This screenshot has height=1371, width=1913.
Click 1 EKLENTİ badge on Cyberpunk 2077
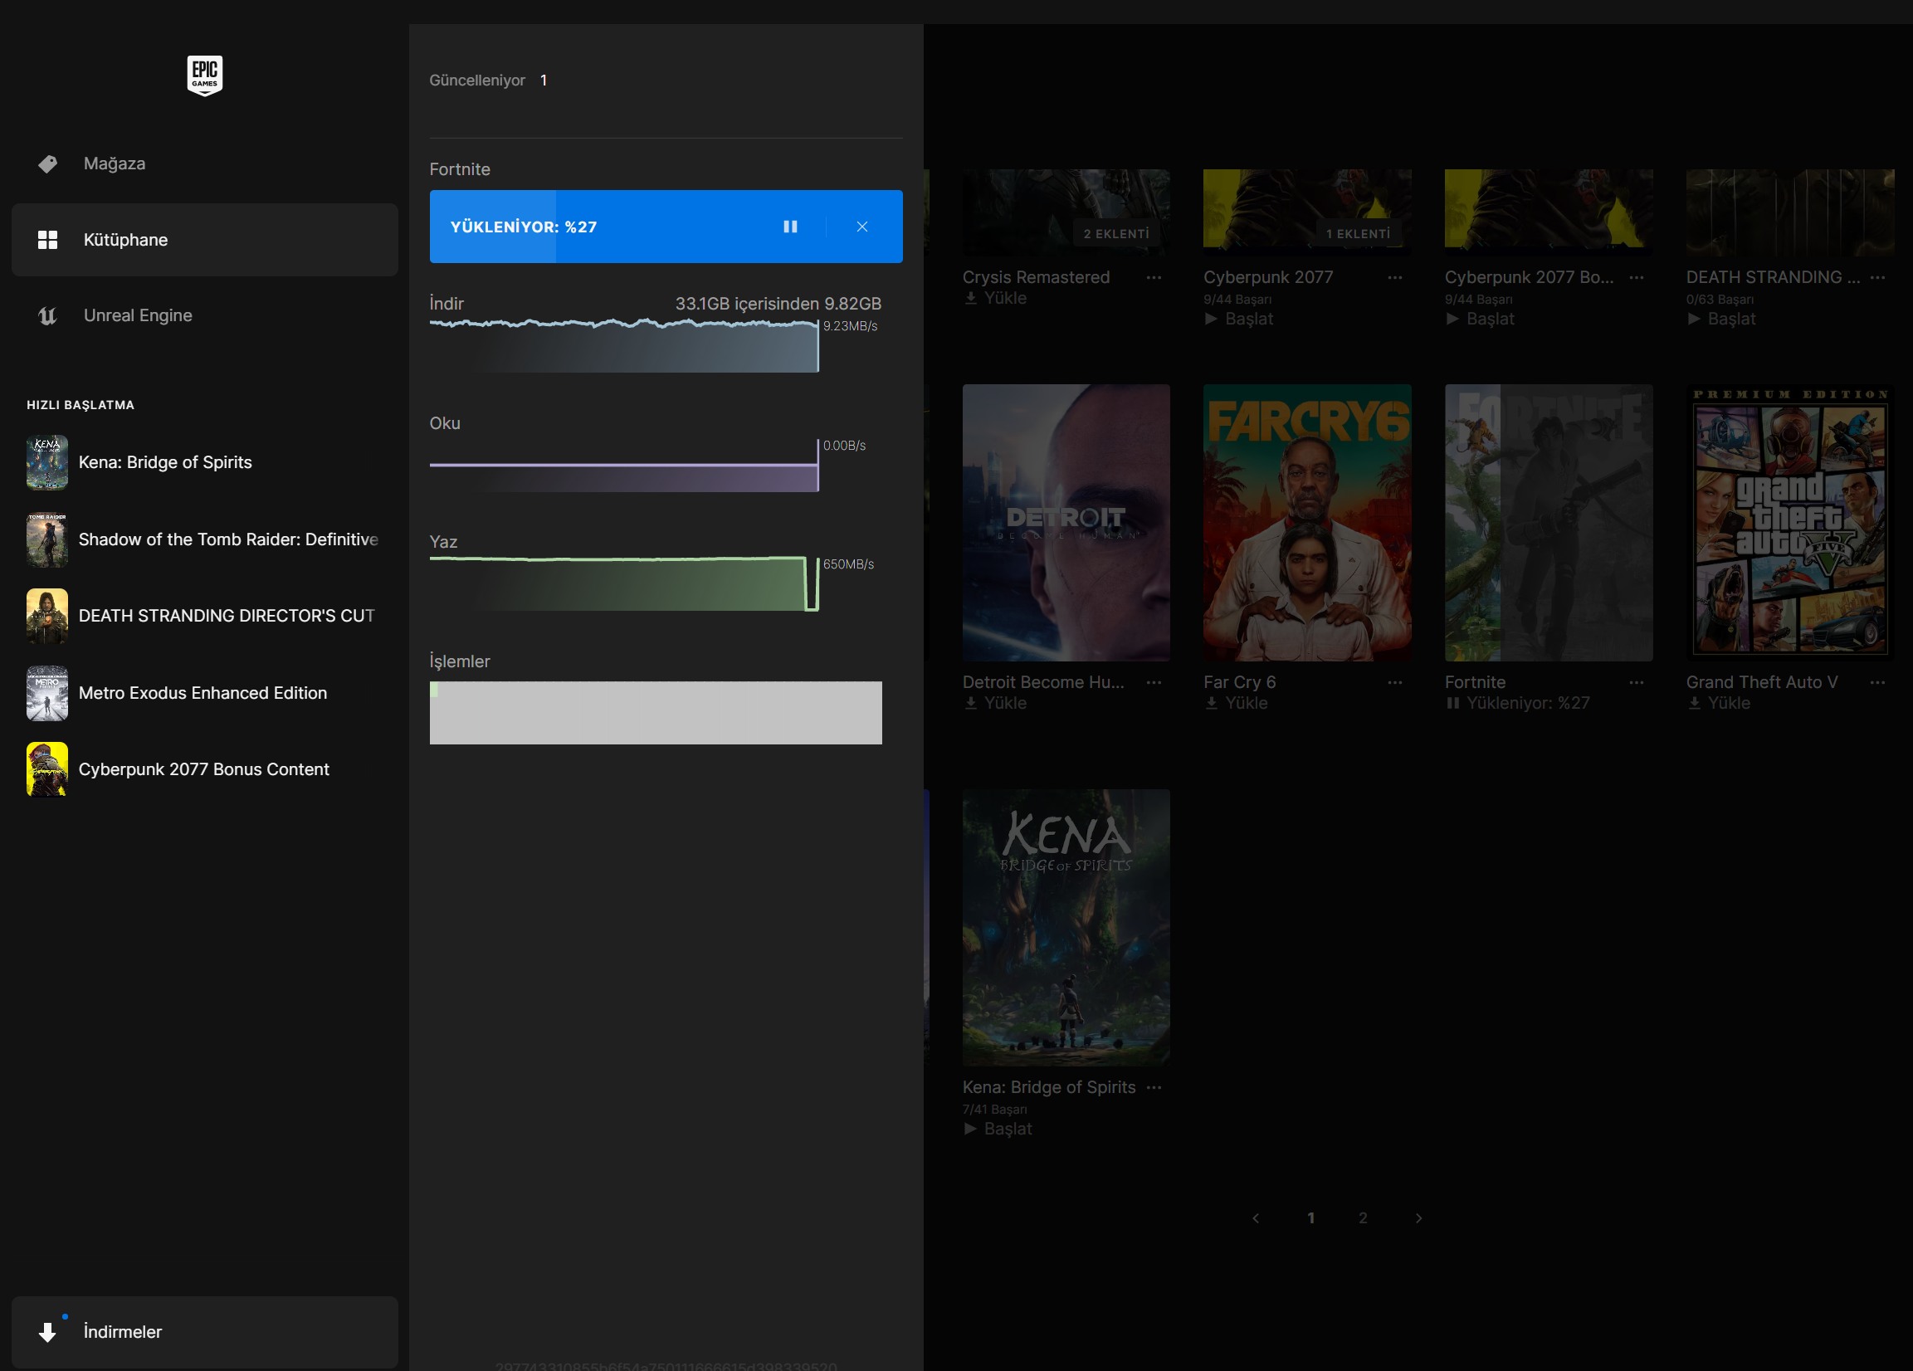[x=1358, y=234]
